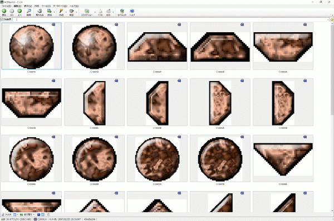The width and height of the screenshot is (334, 221).
Task: Click the Create key-shaped toolbar icon
Action: 61,11
